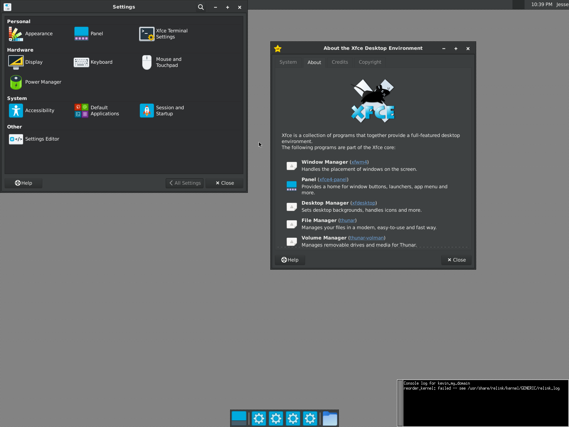Open Session and Startup settings

[162, 111]
